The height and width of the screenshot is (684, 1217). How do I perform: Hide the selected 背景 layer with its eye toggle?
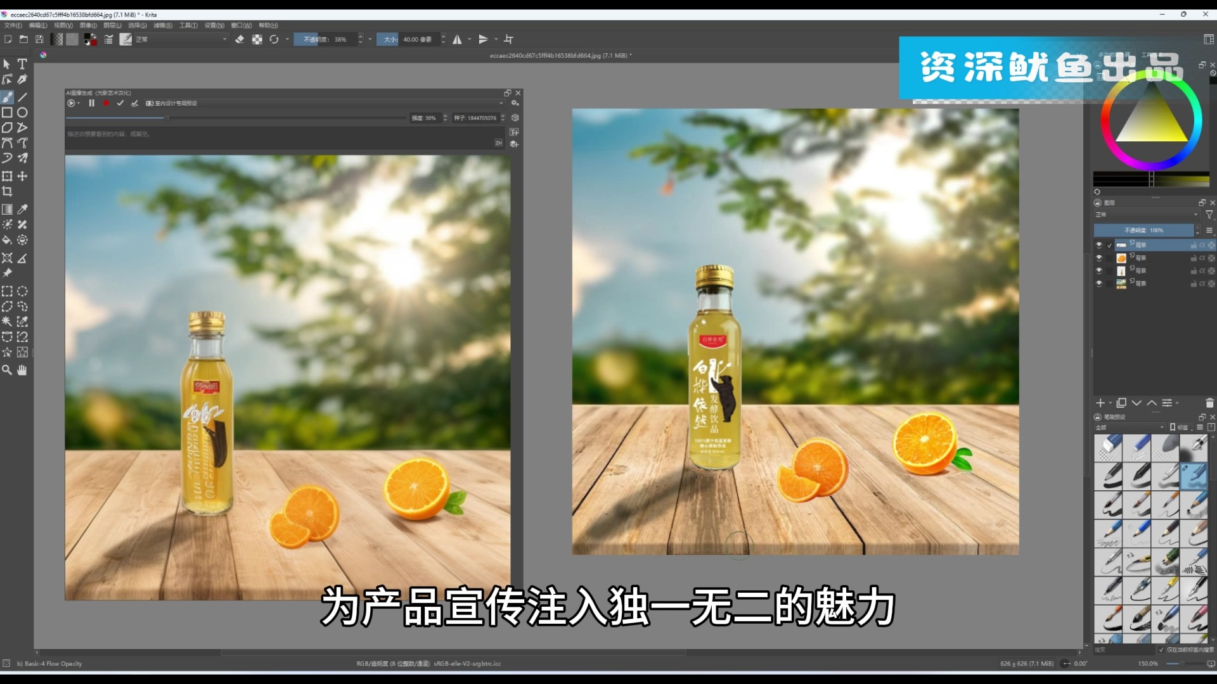tap(1099, 245)
